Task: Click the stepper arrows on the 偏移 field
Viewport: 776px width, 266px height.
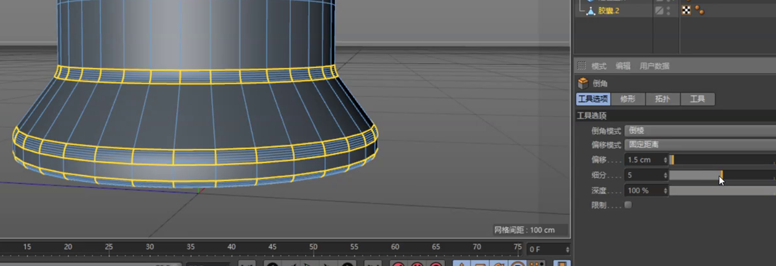Action: coord(665,160)
